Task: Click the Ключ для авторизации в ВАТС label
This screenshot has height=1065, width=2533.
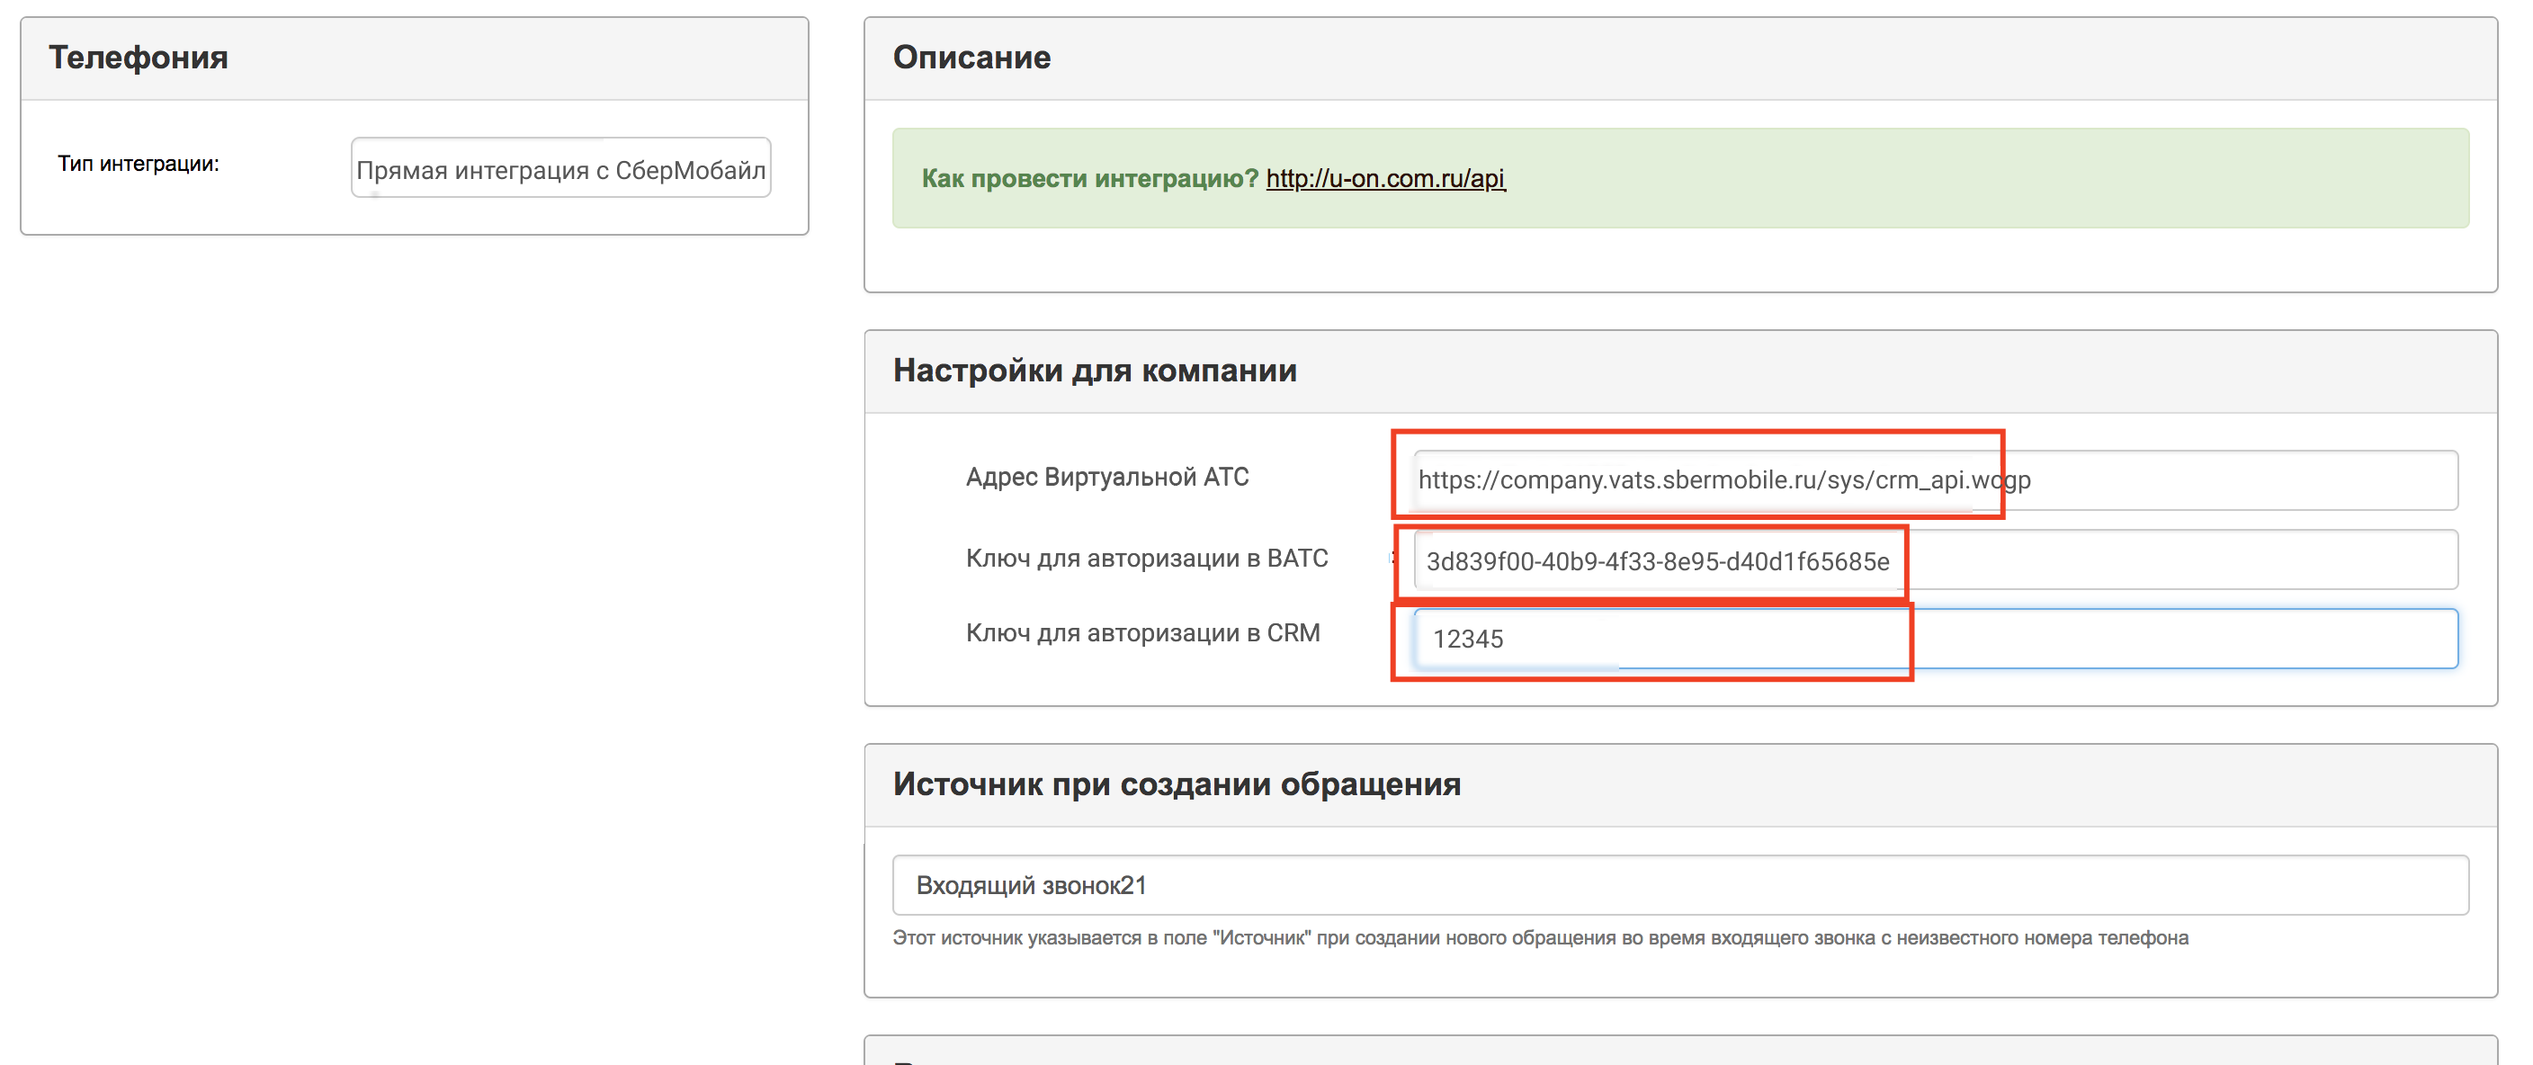Action: pos(1147,559)
